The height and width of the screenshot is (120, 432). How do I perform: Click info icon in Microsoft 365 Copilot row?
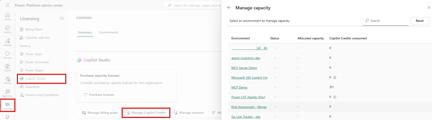click(x=335, y=77)
